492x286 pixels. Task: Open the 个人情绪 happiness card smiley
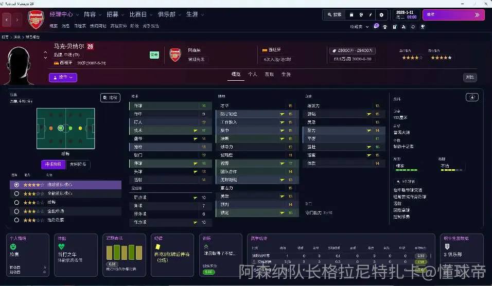coord(13,247)
